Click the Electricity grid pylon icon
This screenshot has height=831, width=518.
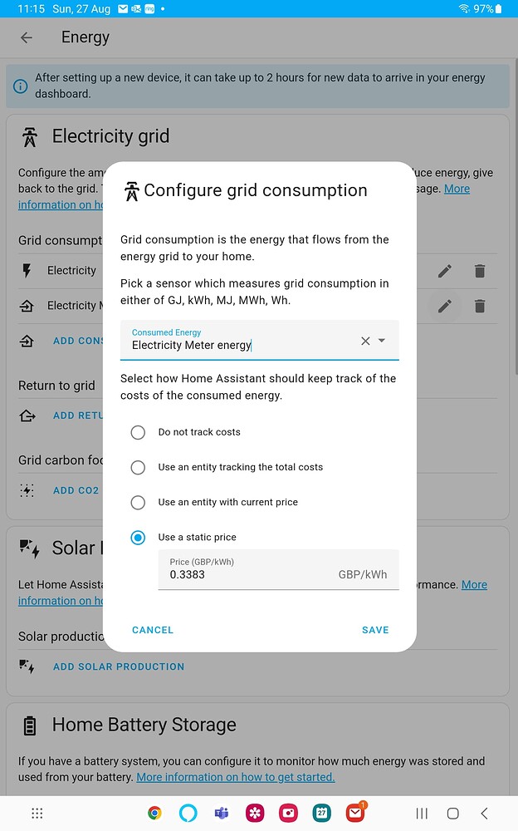click(x=28, y=135)
